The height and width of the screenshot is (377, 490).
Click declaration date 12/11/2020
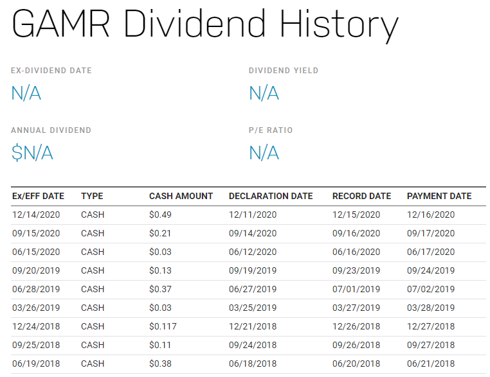point(253,215)
